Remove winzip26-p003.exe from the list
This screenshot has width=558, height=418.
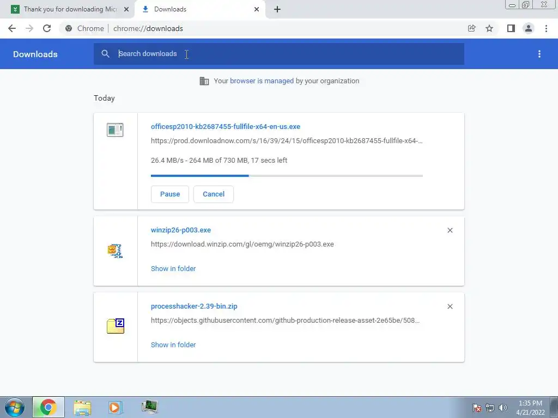(450, 230)
